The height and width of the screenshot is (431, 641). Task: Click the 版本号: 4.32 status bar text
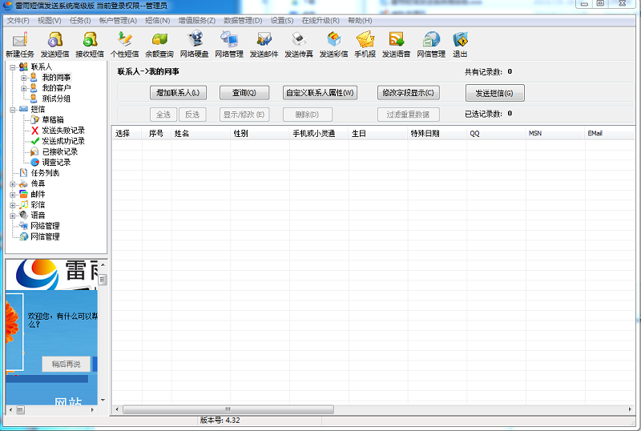(220, 421)
